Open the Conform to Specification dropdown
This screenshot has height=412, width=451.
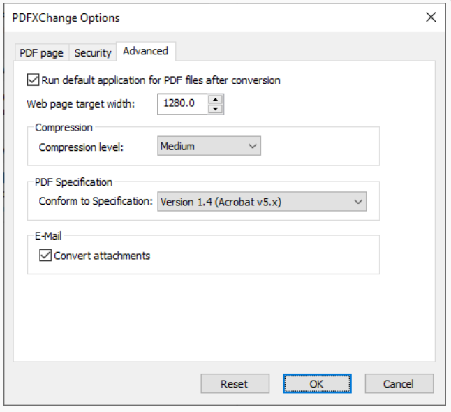(262, 202)
